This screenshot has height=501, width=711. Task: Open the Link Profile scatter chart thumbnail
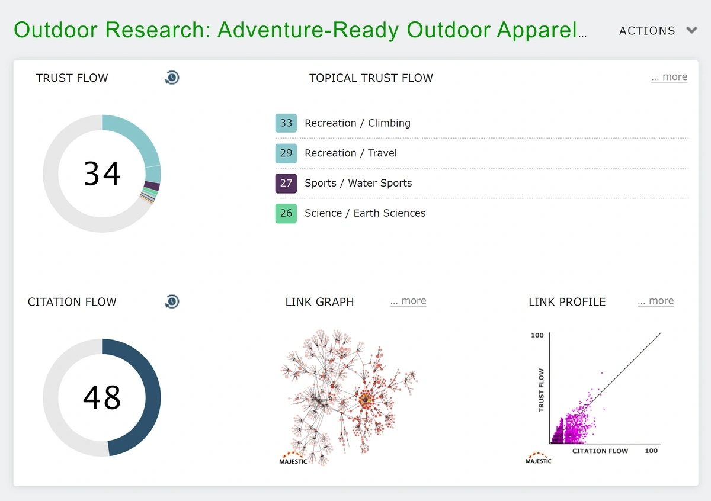click(594, 398)
